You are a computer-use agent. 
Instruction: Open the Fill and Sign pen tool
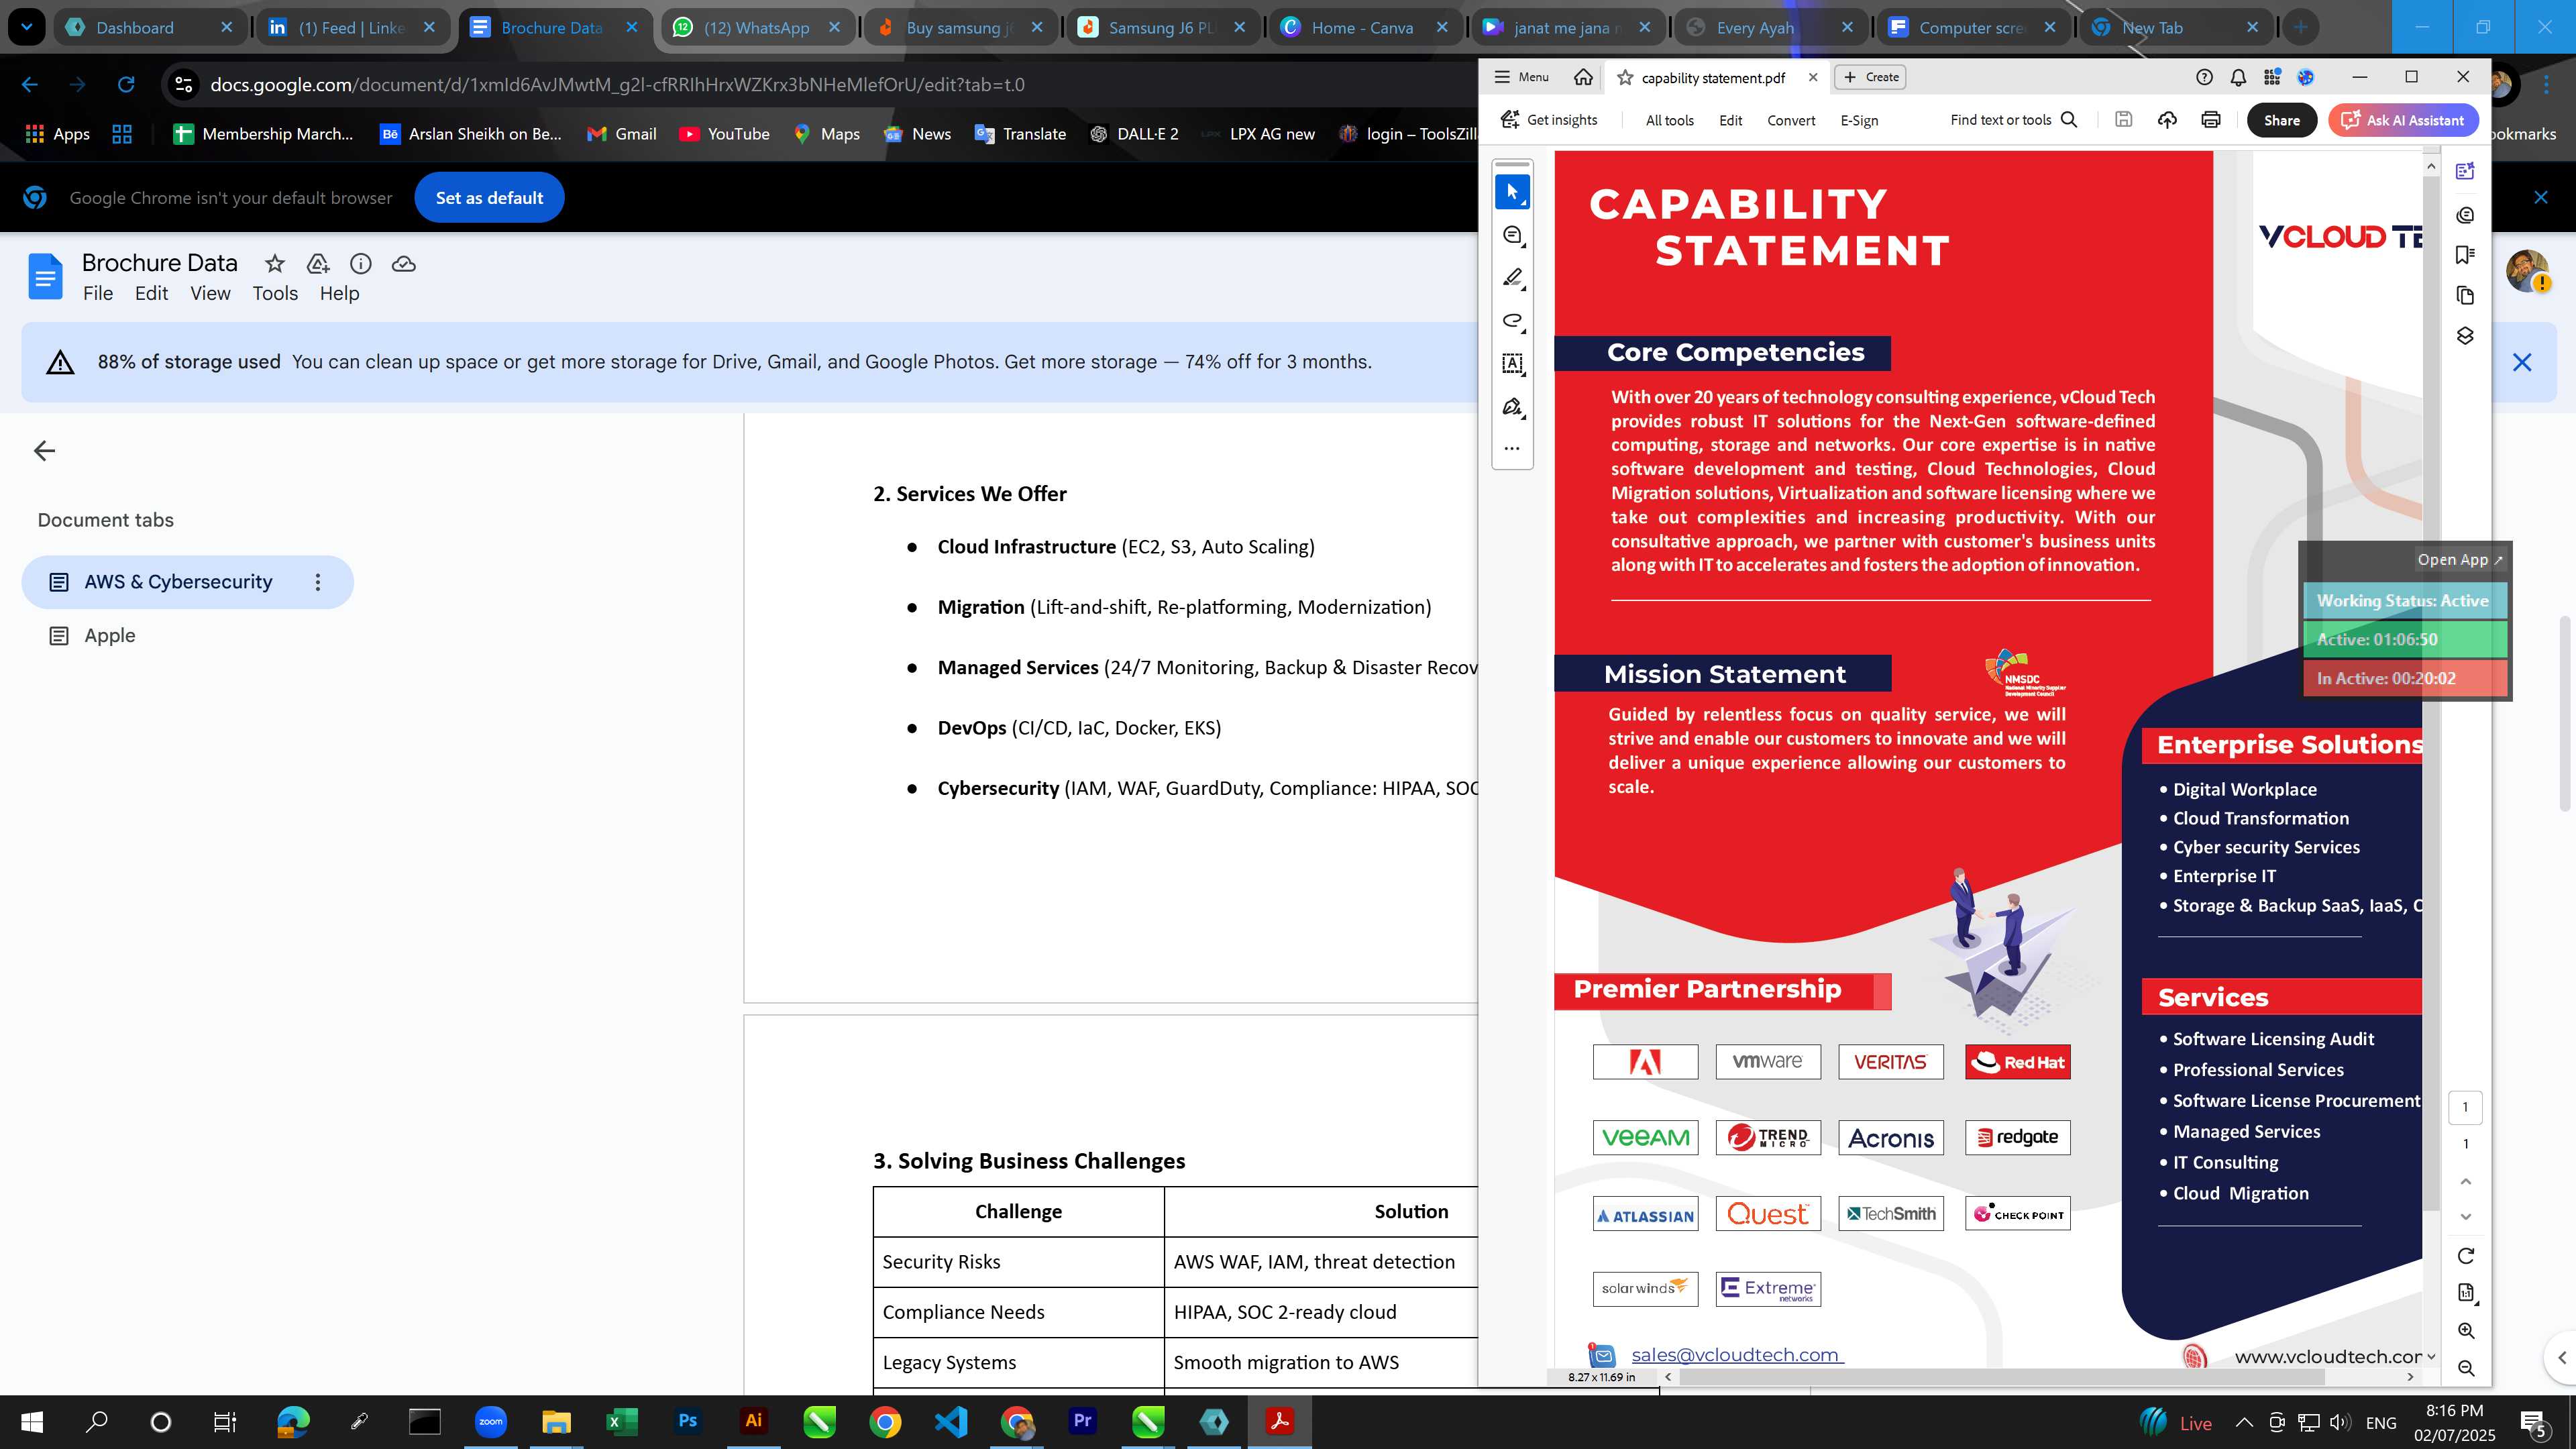[1512, 407]
